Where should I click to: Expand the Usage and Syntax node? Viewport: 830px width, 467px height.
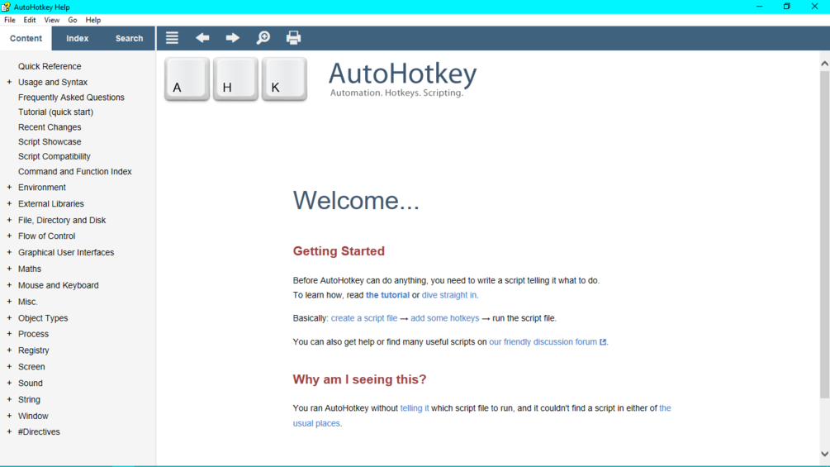coord(9,82)
